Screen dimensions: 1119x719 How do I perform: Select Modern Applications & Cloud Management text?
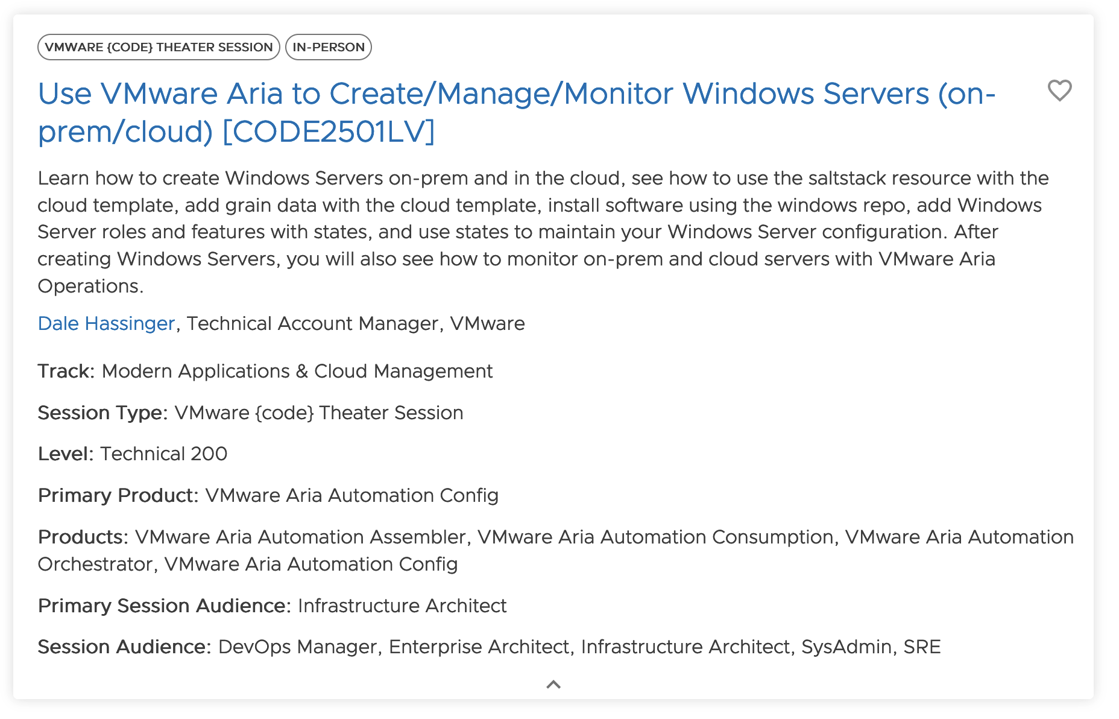(297, 371)
